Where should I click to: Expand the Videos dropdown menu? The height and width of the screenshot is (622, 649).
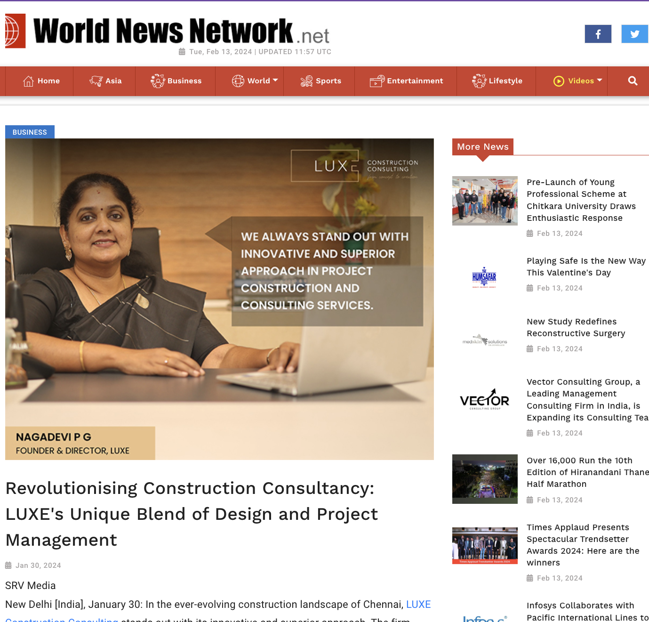[x=577, y=81]
